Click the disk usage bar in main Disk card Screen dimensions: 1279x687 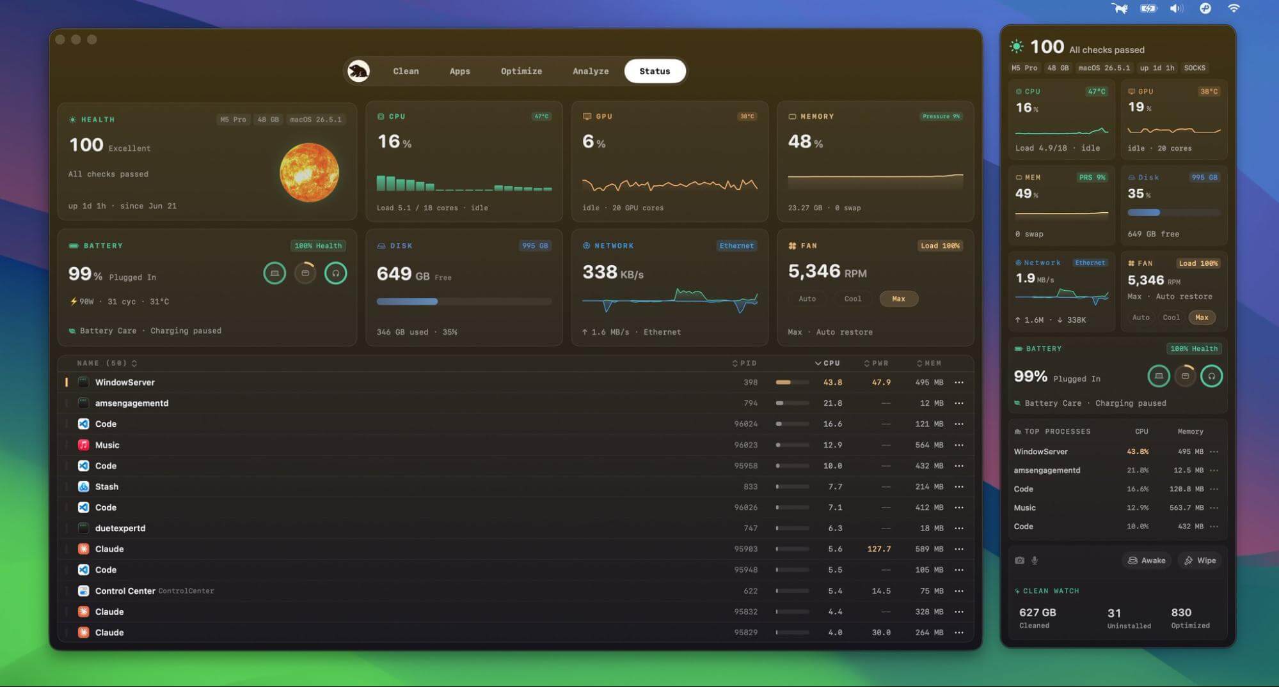(464, 301)
